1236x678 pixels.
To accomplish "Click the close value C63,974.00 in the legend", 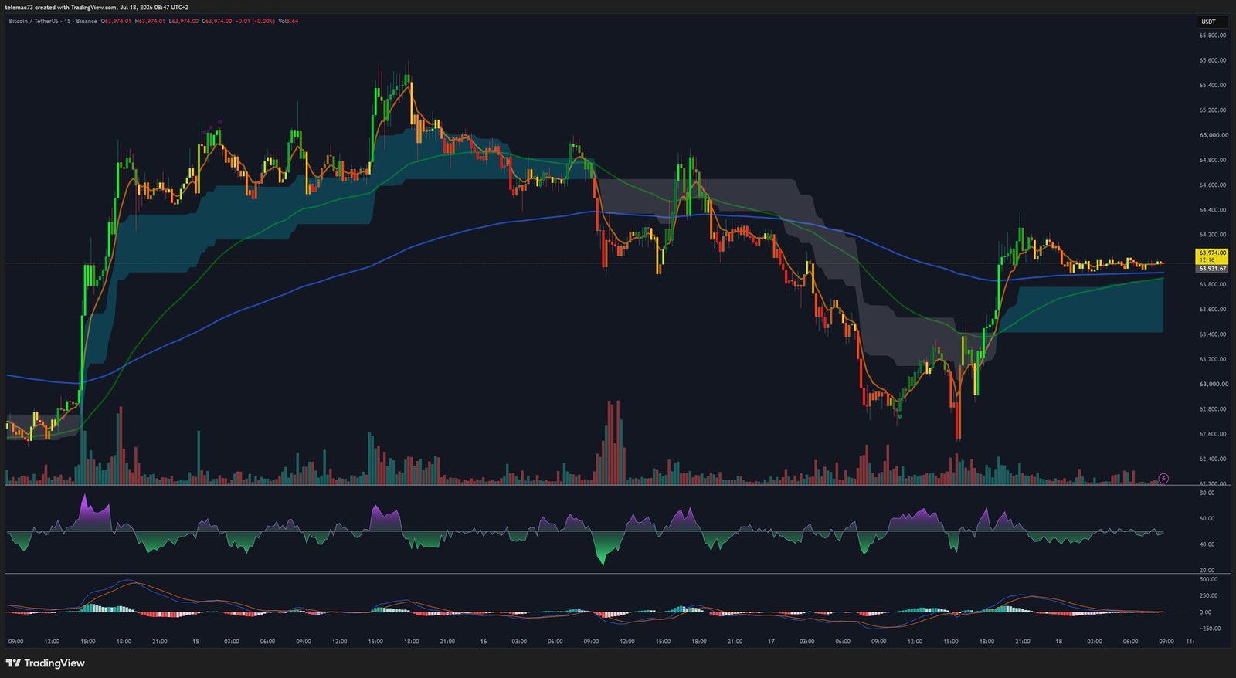I will point(217,21).
